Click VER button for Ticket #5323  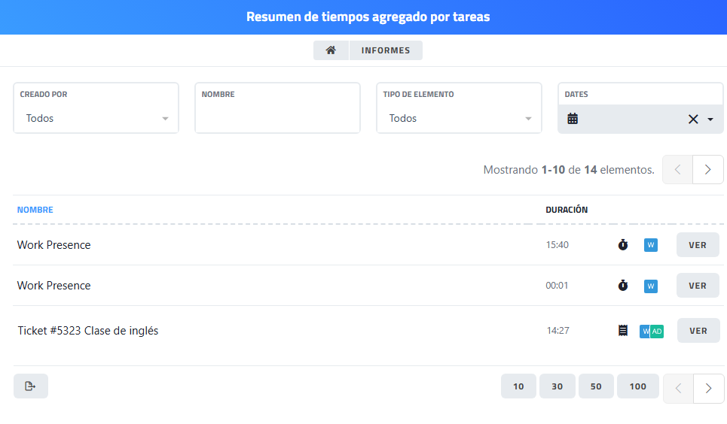pos(698,331)
